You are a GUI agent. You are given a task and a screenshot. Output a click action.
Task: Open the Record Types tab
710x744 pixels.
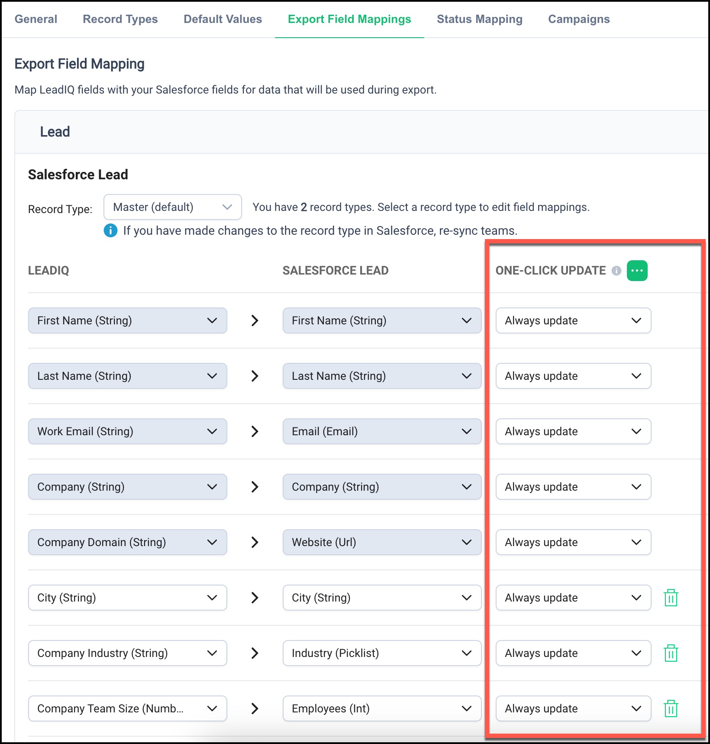(120, 19)
